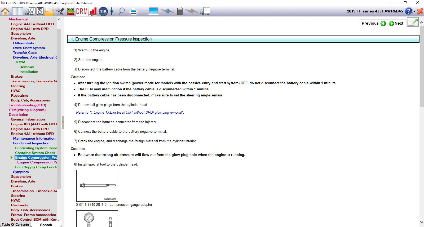
Task: Open Transfer Case entry
Action: (25, 52)
